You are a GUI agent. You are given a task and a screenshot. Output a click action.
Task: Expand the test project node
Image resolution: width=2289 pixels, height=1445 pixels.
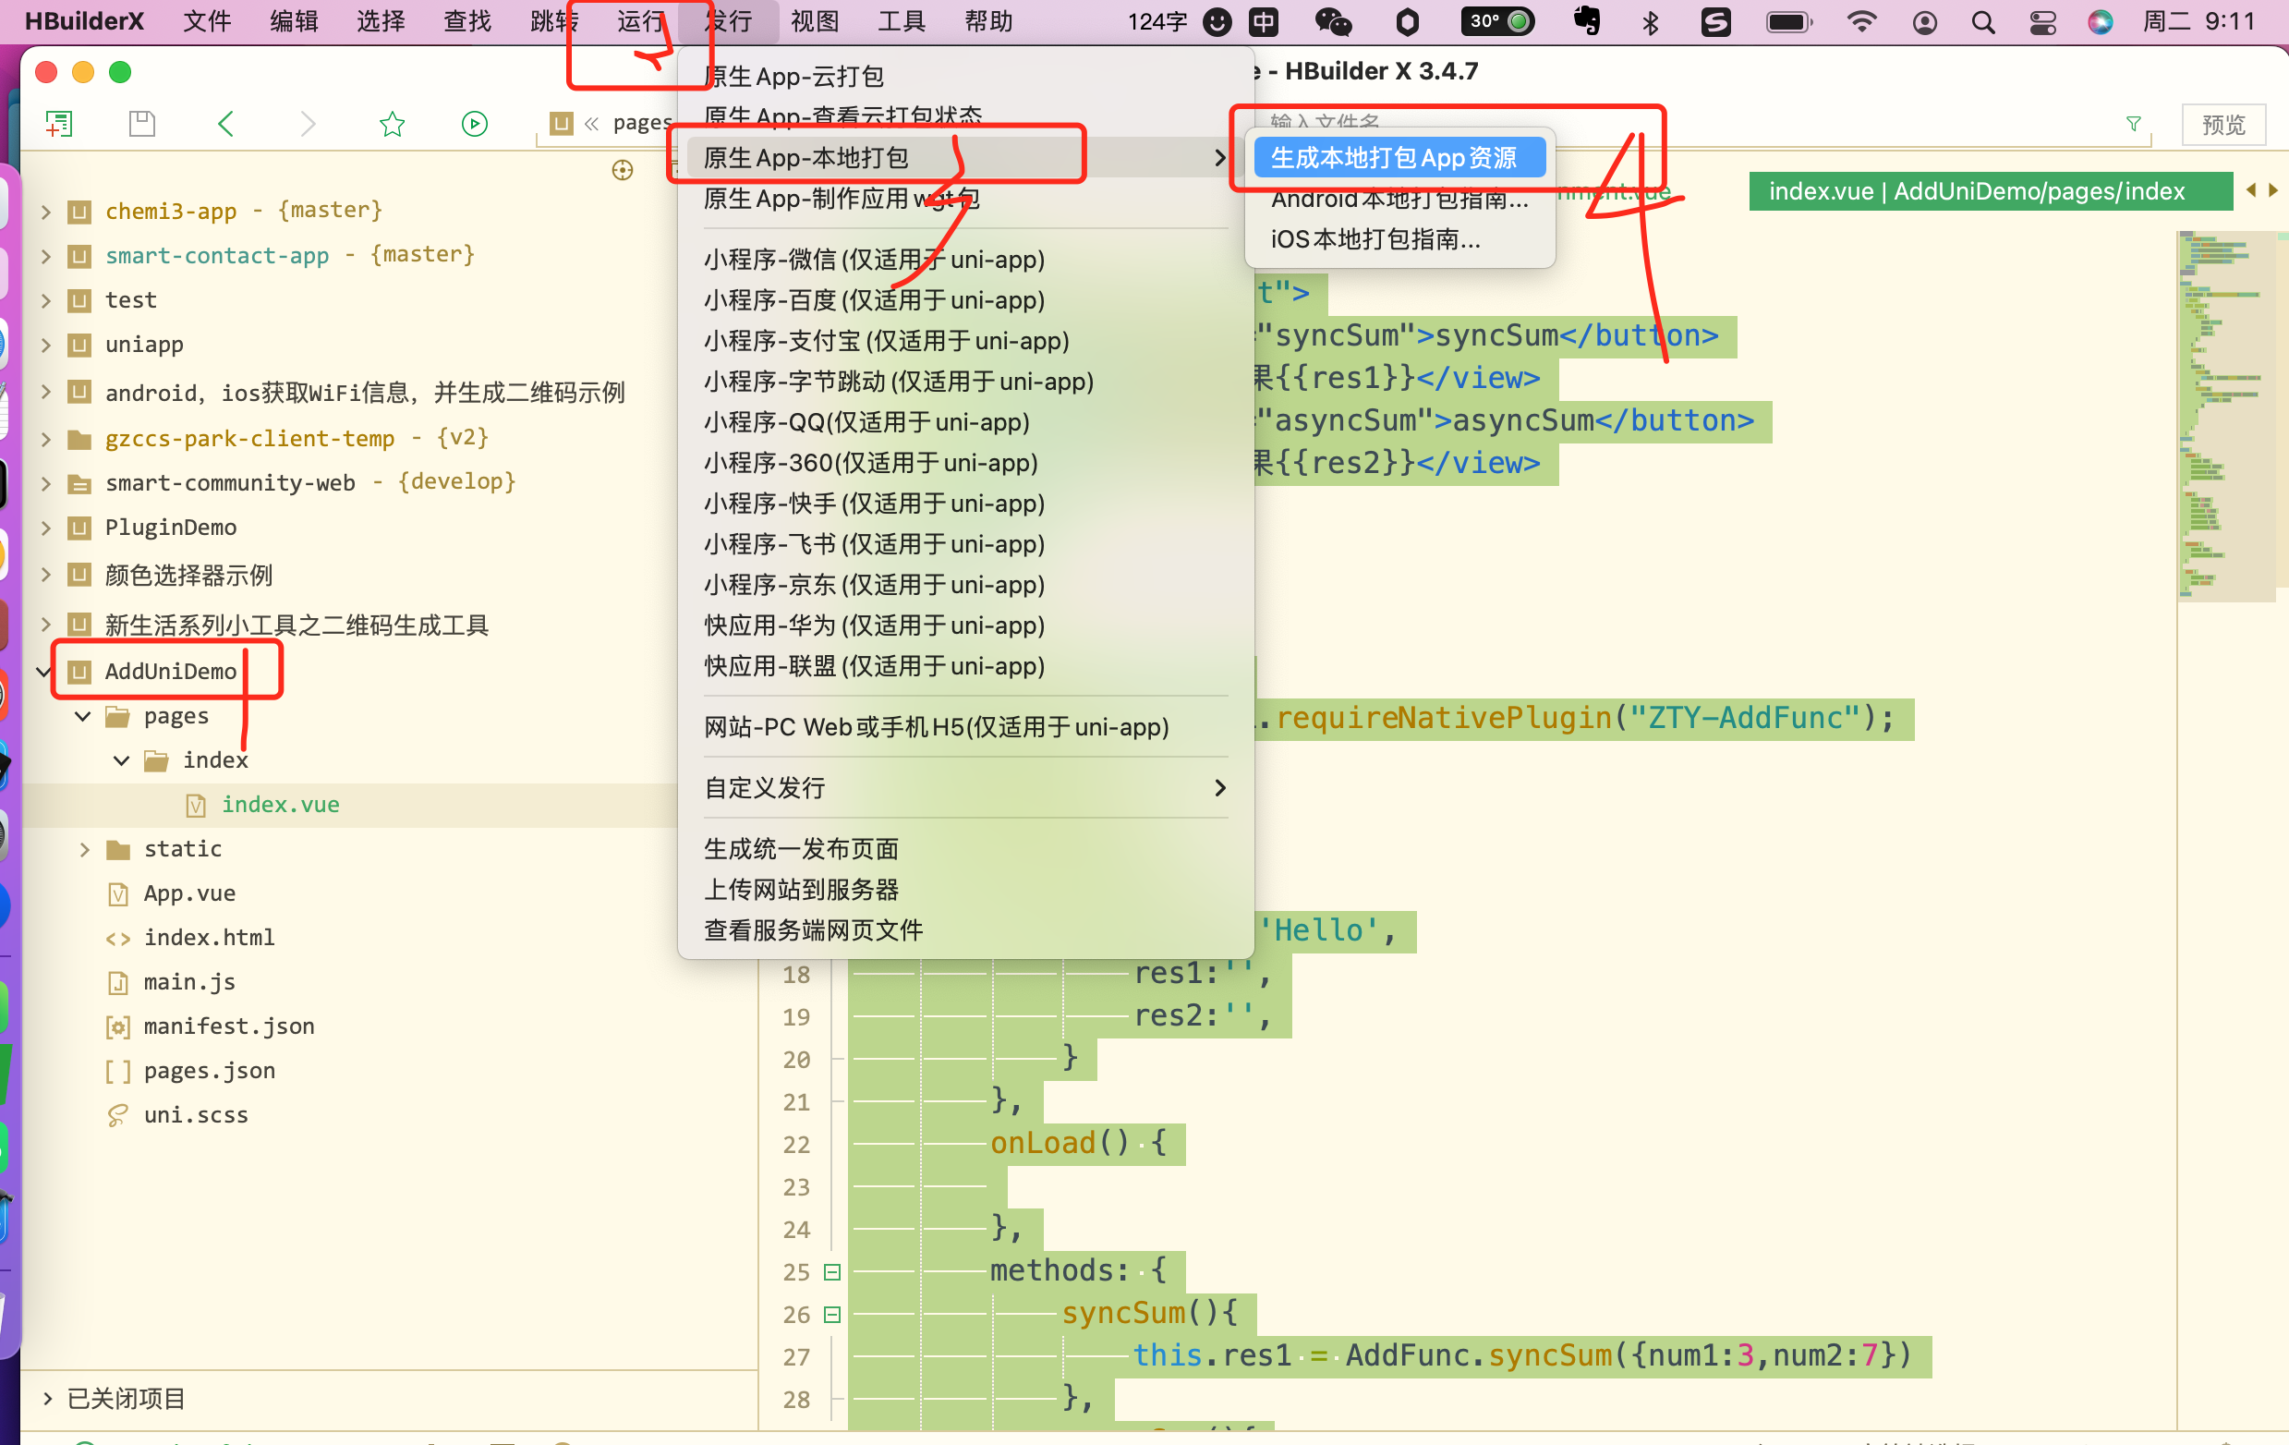[45, 300]
